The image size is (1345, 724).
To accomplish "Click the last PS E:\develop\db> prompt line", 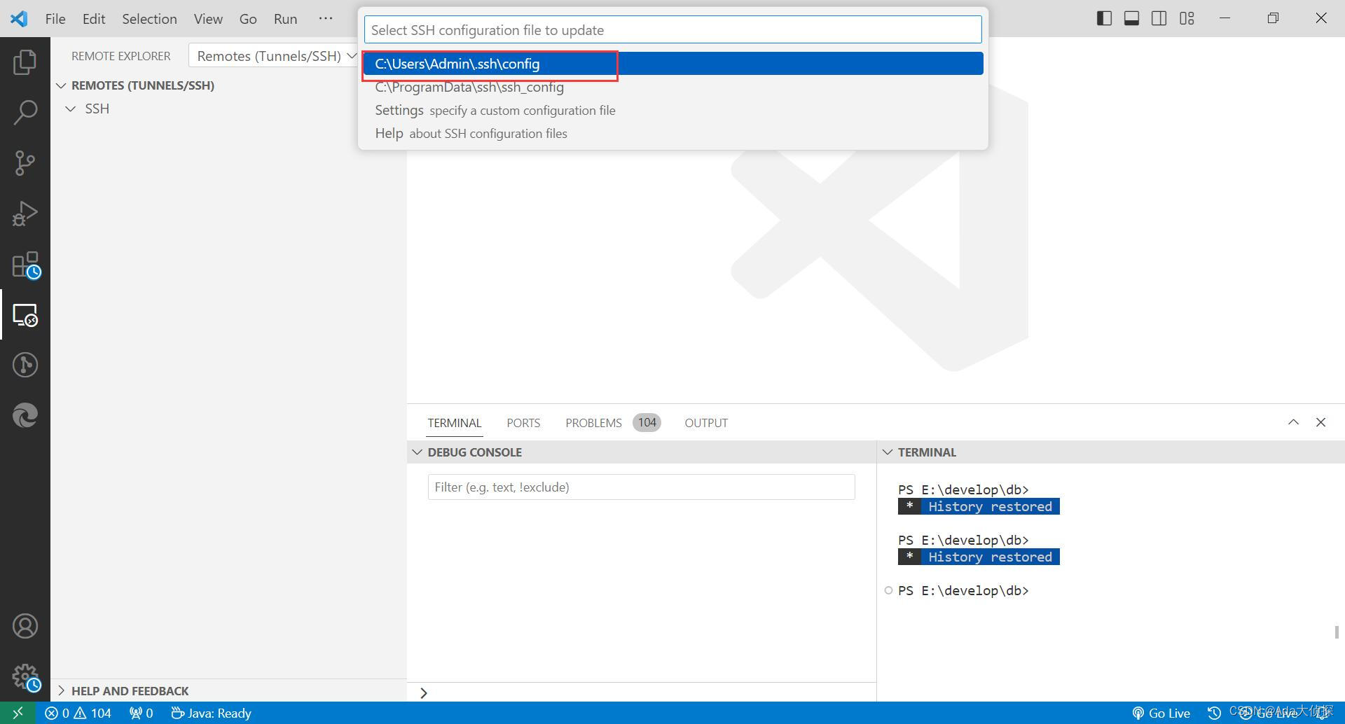I will [963, 590].
